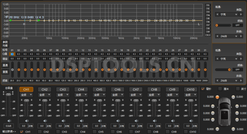
Task: Click the band 01 Q value field
Action: 12,54
